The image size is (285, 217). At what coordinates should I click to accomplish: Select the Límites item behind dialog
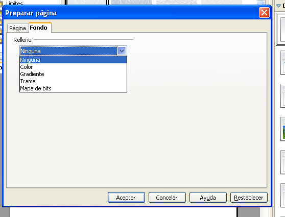(x=14, y=3)
